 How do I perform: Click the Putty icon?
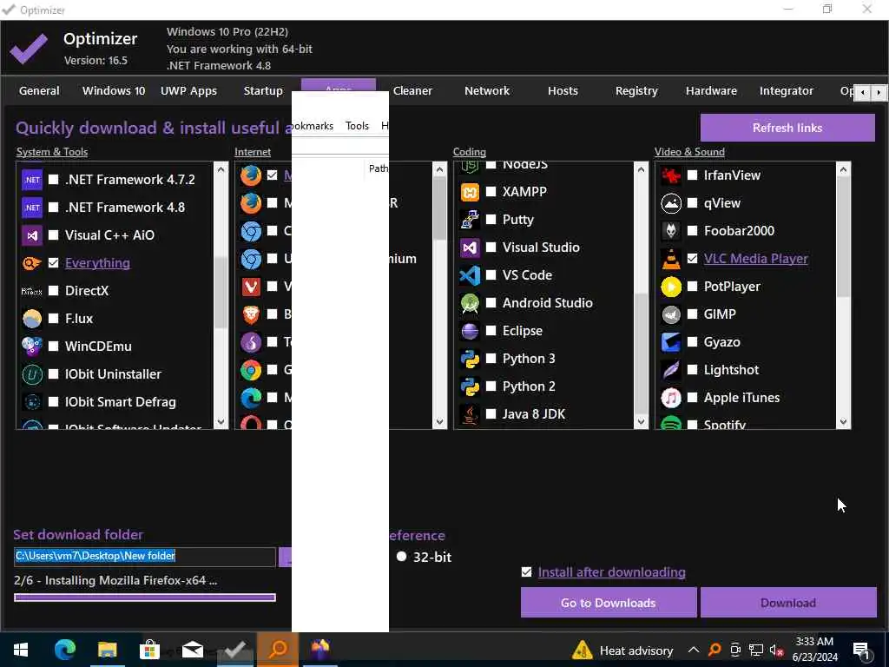pos(470,220)
